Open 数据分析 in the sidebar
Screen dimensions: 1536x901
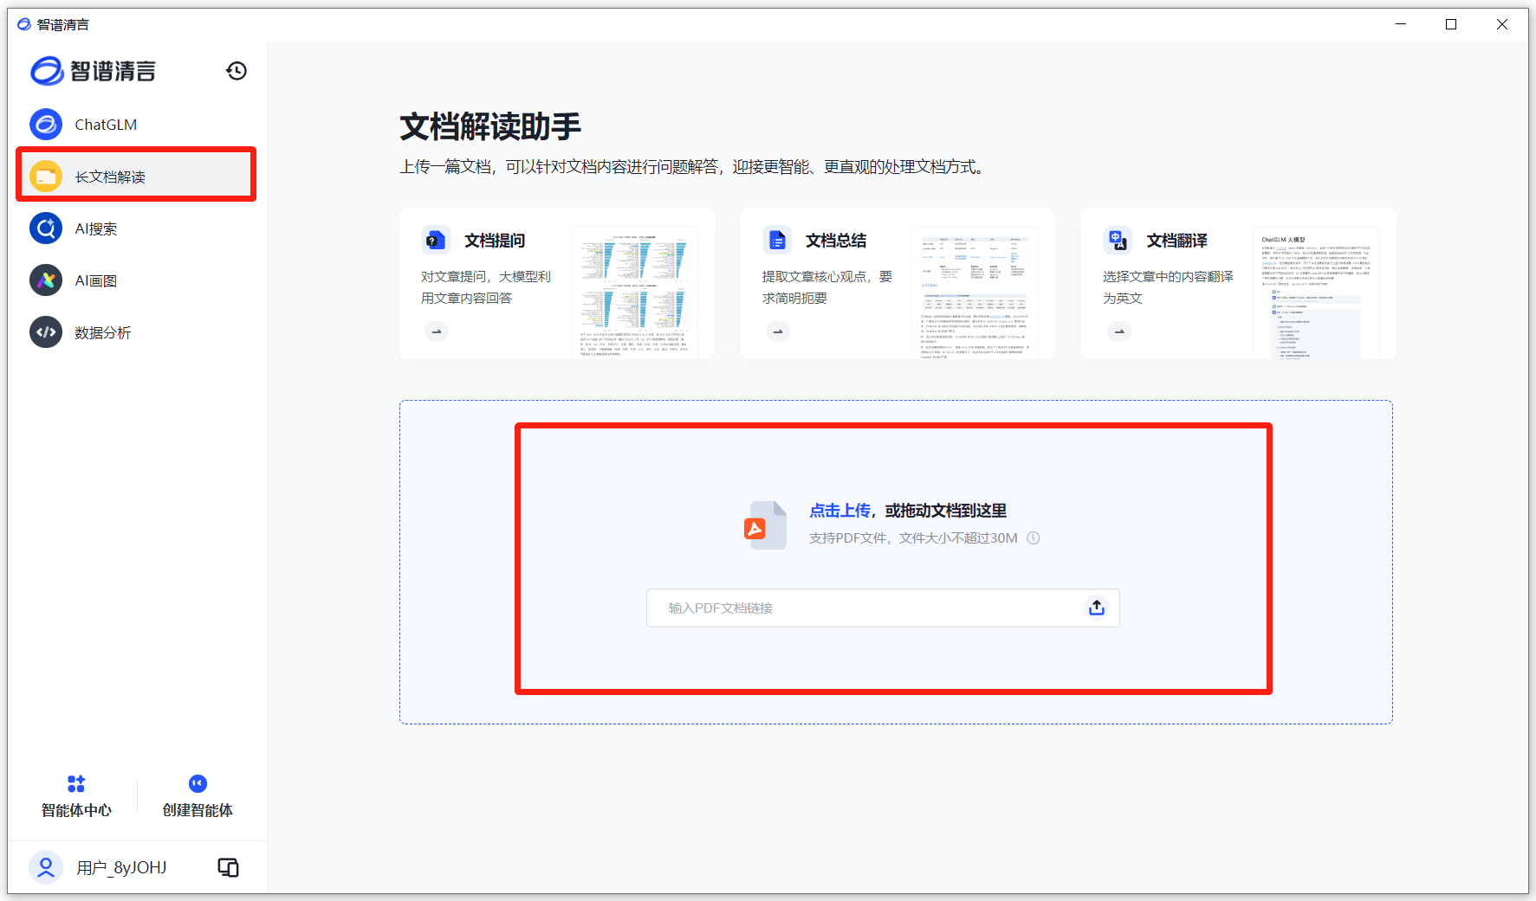coord(135,332)
